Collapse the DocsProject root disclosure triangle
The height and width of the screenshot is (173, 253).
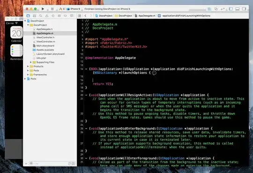tap(25, 21)
